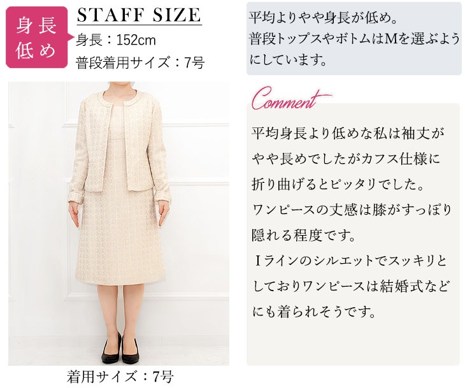Click the line 隠れる程度です
Image resolution: width=465 pixels, height=388 pixels.
(x=303, y=236)
